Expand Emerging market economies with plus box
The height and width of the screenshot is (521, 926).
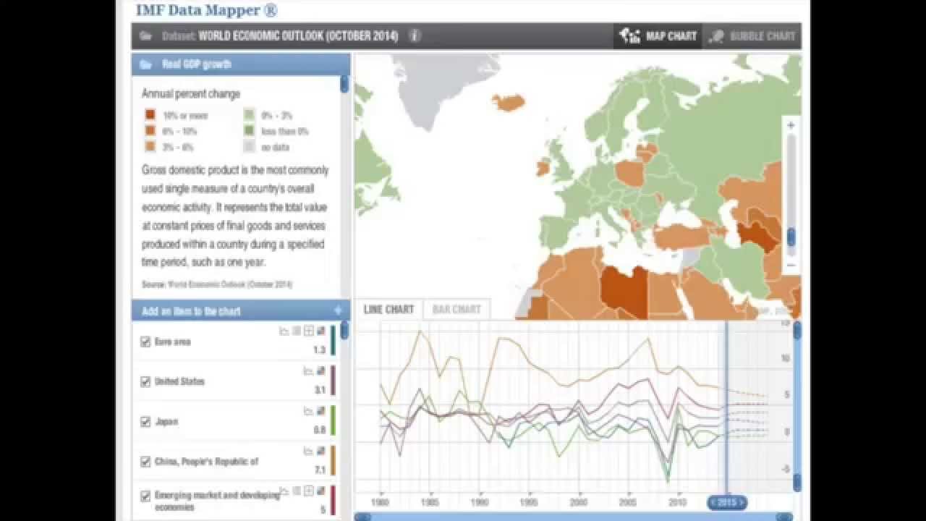(x=309, y=491)
